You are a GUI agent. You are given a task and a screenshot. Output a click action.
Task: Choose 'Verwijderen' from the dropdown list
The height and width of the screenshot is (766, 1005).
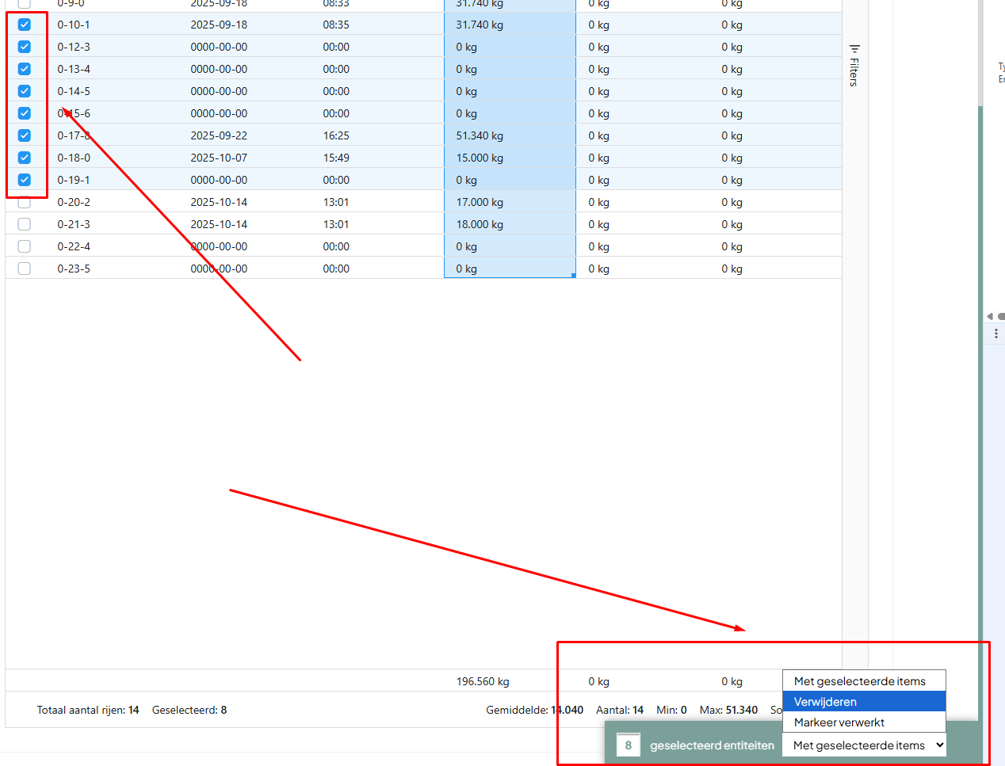click(864, 702)
